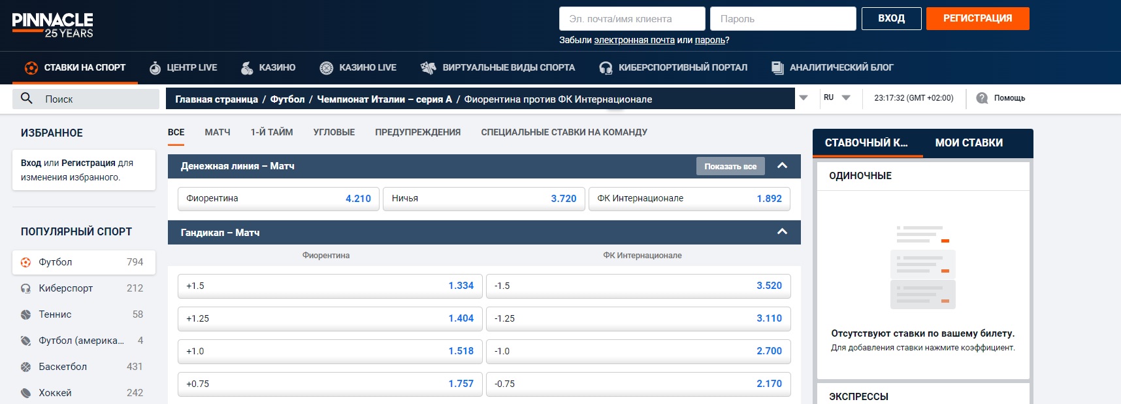Screen dimensions: 1121x404
Task: Click the search magnifier icon
Action: click(x=27, y=98)
